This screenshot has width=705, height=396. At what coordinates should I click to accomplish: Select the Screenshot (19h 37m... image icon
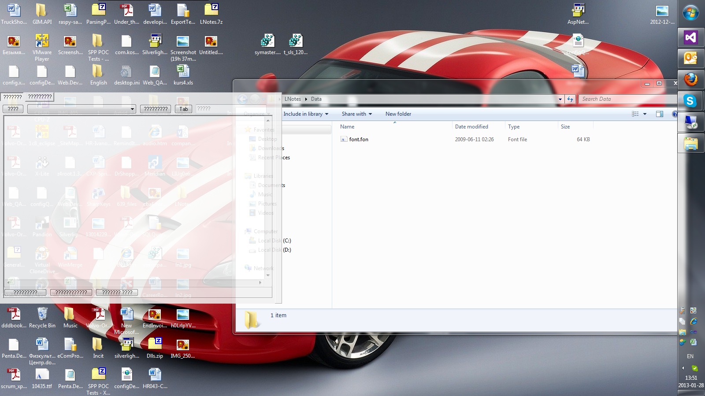(183, 48)
